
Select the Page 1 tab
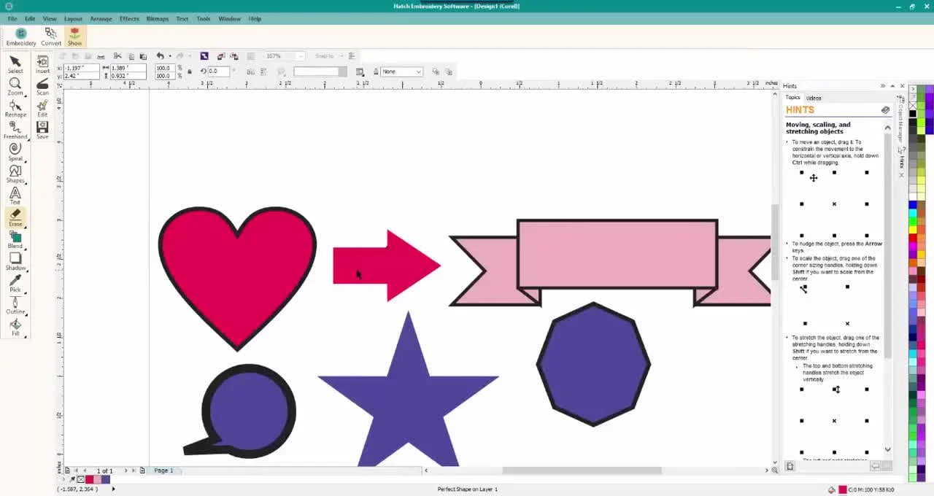163,470
